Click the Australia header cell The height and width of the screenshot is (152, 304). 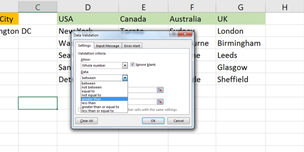pos(192,19)
